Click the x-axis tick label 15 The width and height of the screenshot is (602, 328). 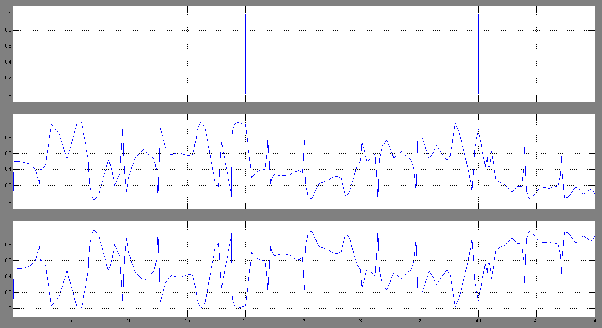point(188,320)
